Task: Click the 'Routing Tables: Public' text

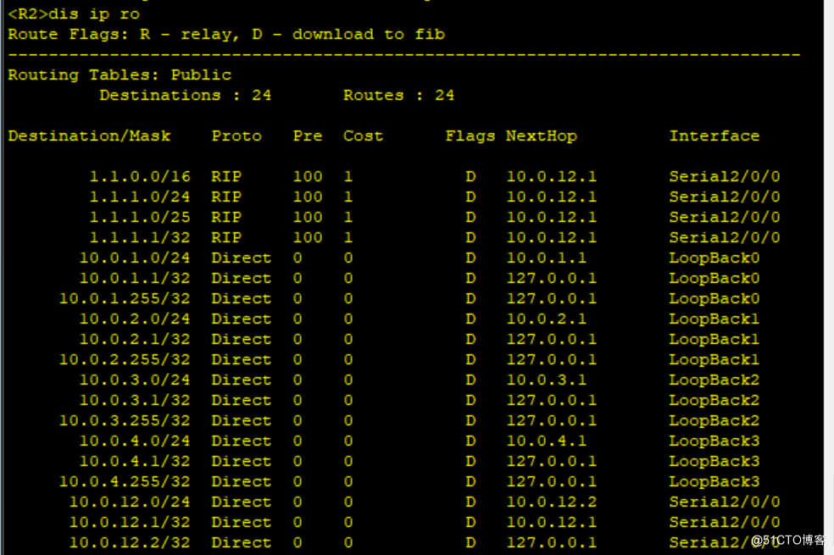Action: pyautogui.click(x=120, y=75)
